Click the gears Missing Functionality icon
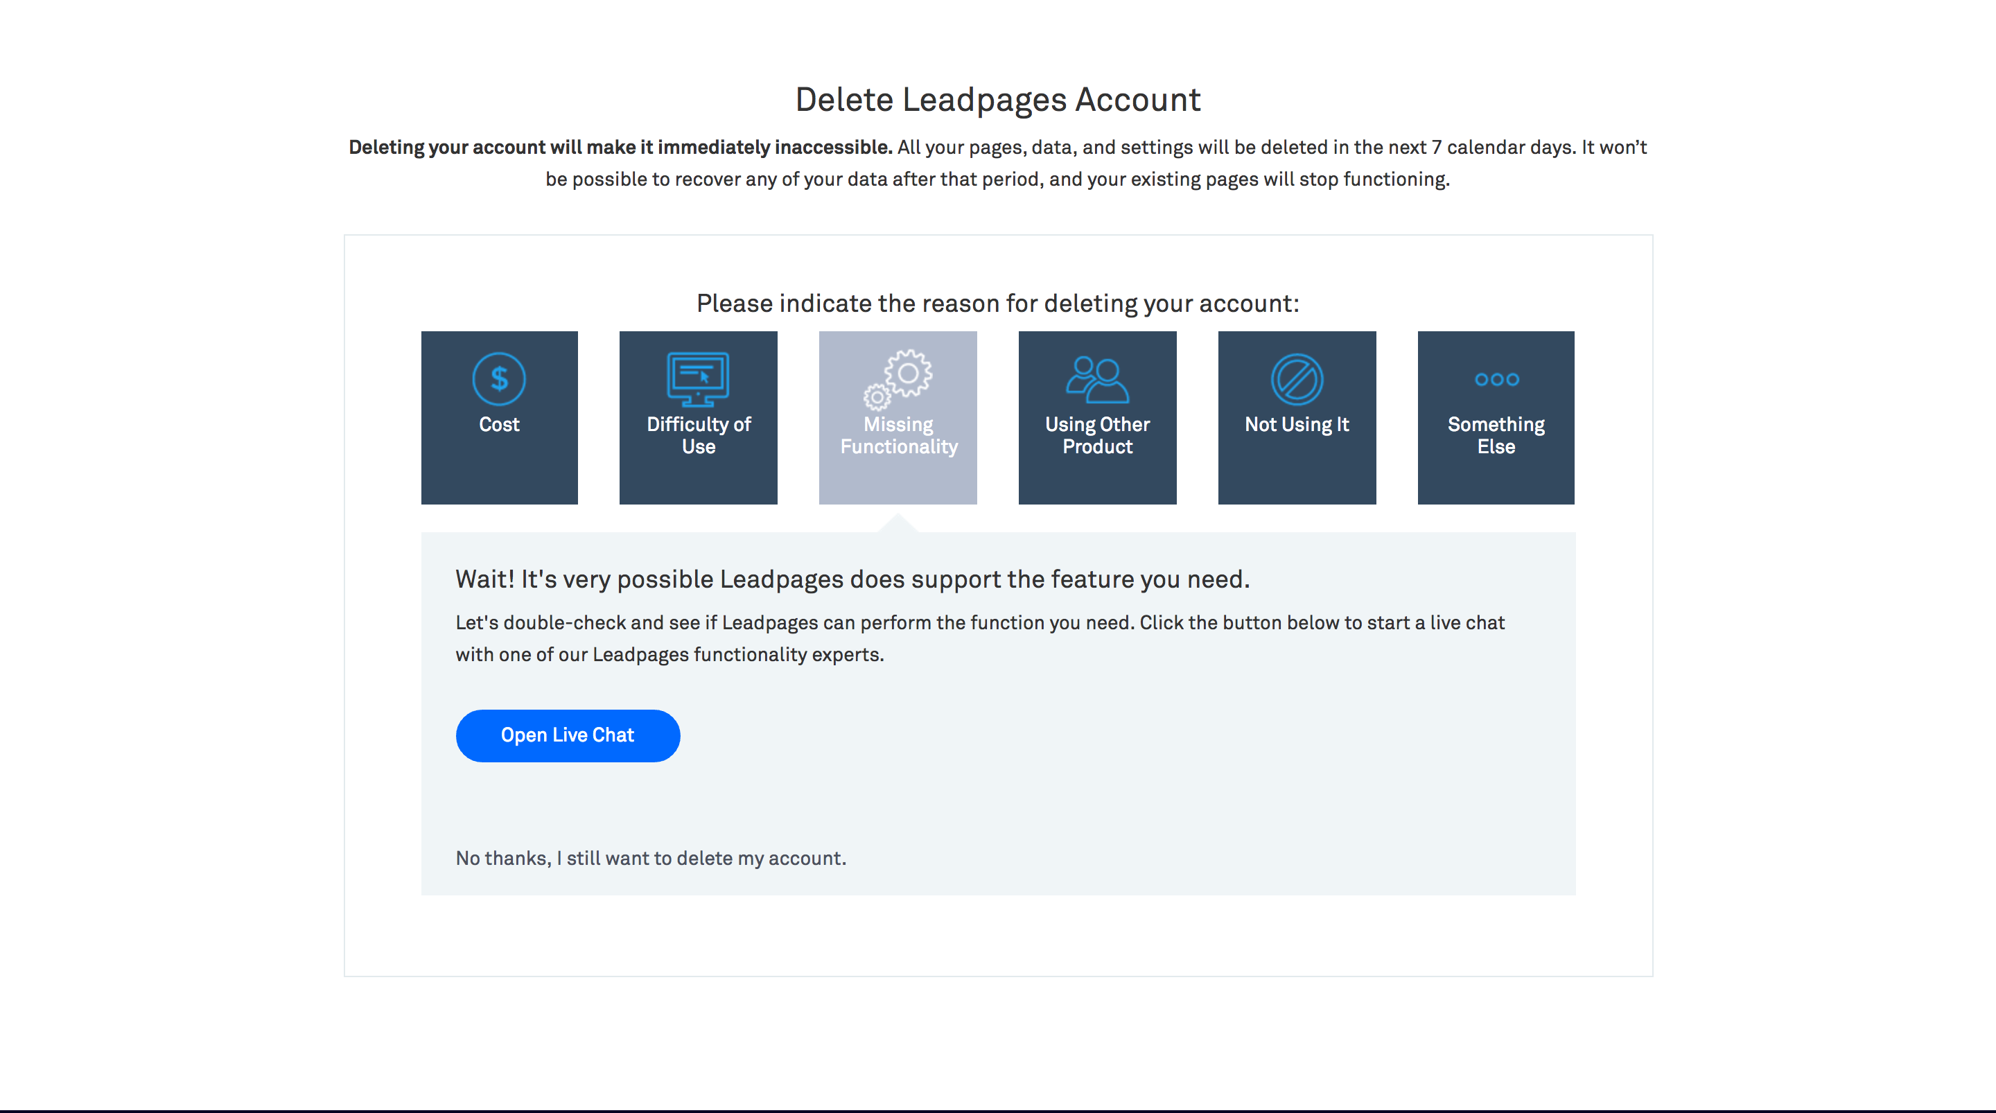This screenshot has height=1113, width=1996. (898, 379)
